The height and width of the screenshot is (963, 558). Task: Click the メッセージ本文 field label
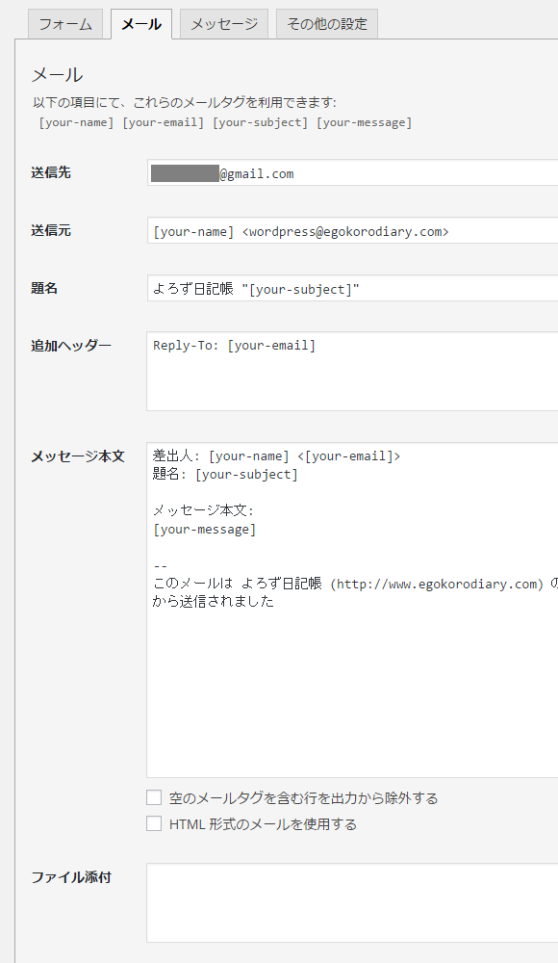78,456
